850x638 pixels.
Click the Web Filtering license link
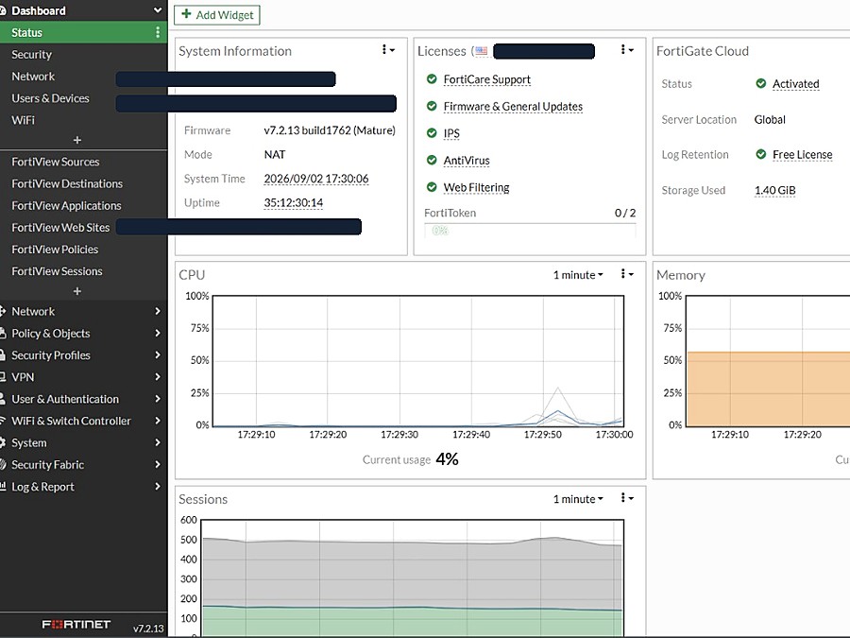pyautogui.click(x=476, y=187)
